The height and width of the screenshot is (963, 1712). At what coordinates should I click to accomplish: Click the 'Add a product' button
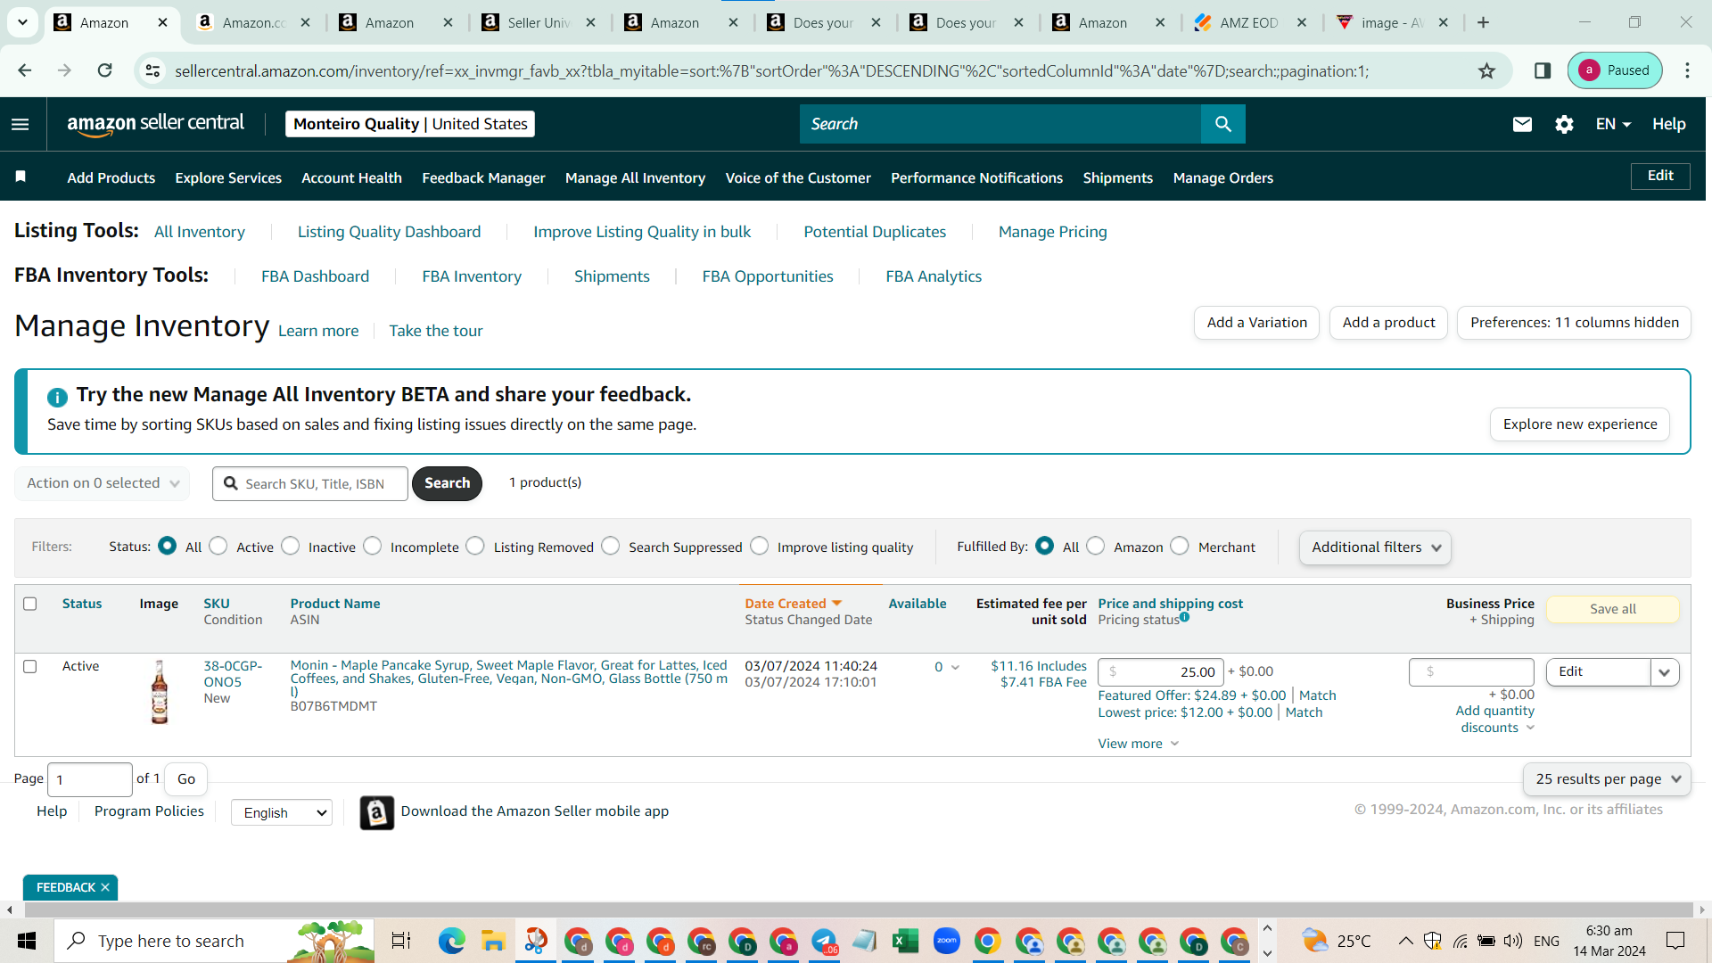point(1388,323)
